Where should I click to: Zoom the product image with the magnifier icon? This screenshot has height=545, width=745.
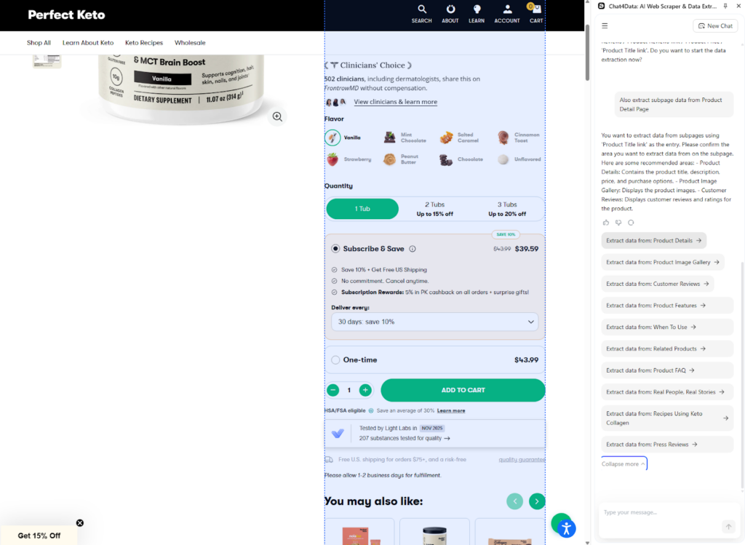[276, 116]
